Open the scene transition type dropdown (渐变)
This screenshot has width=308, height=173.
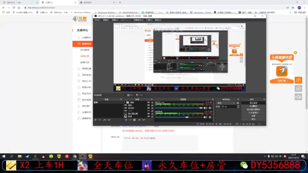point(226,103)
